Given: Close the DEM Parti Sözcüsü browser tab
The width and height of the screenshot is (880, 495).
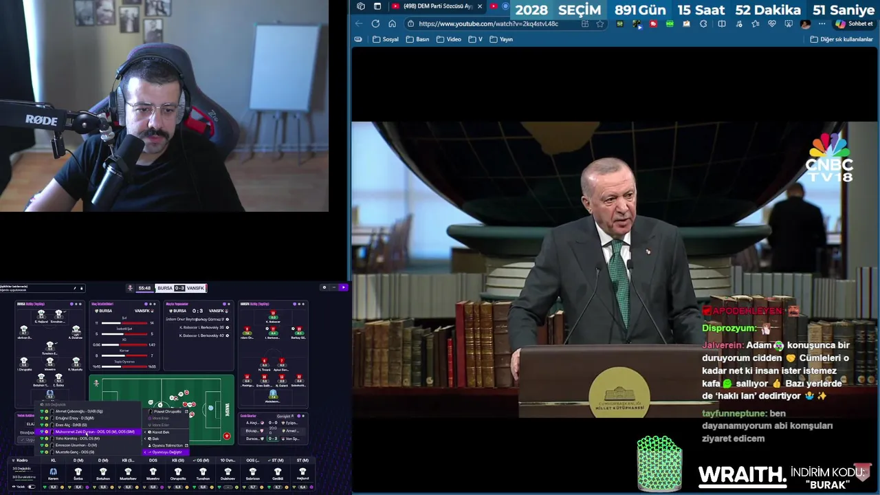Looking at the screenshot, I should click(x=480, y=6).
